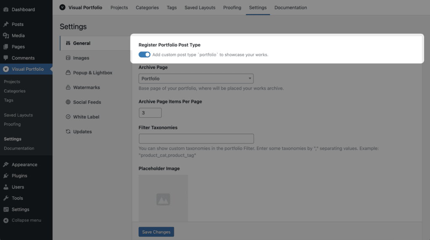Image resolution: width=430 pixels, height=240 pixels.
Task: Open the Archive Page dropdown
Action: pos(196,79)
